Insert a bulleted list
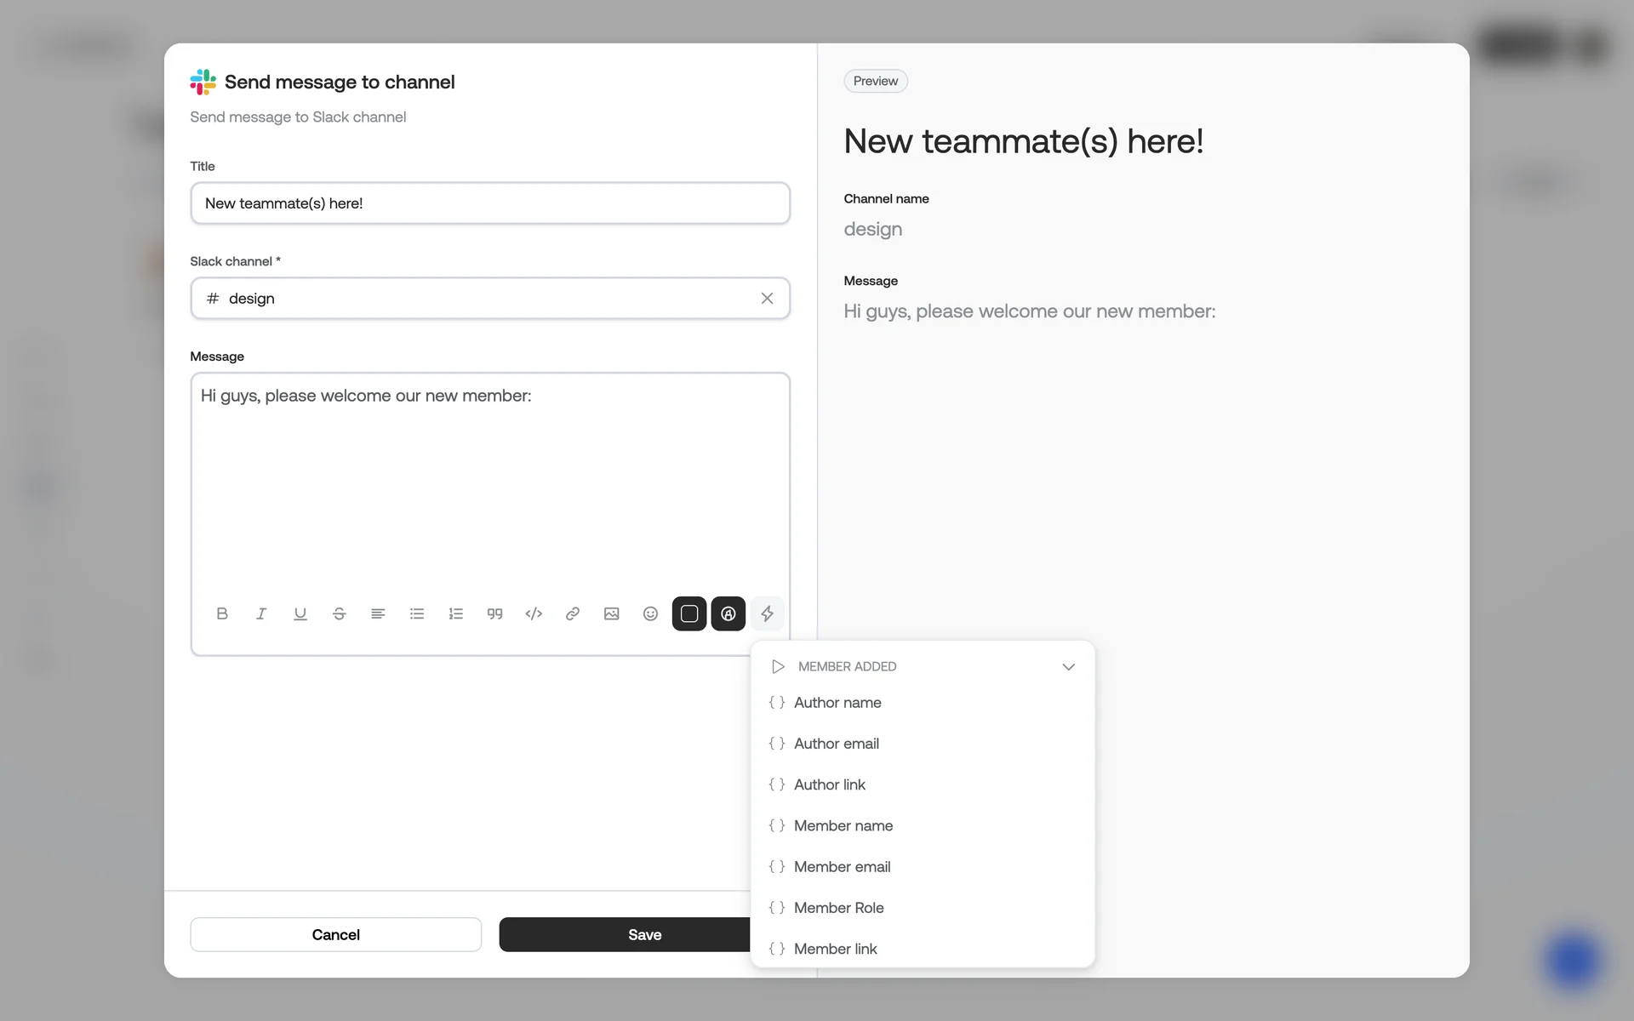1634x1021 pixels. [x=417, y=613]
